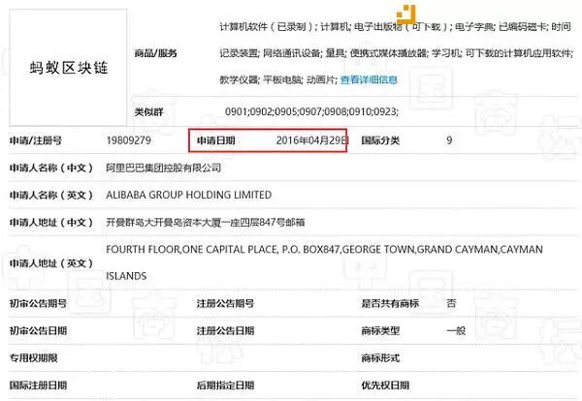Select the ISLANDS address text
The height and width of the screenshot is (401, 582).
[x=126, y=276]
